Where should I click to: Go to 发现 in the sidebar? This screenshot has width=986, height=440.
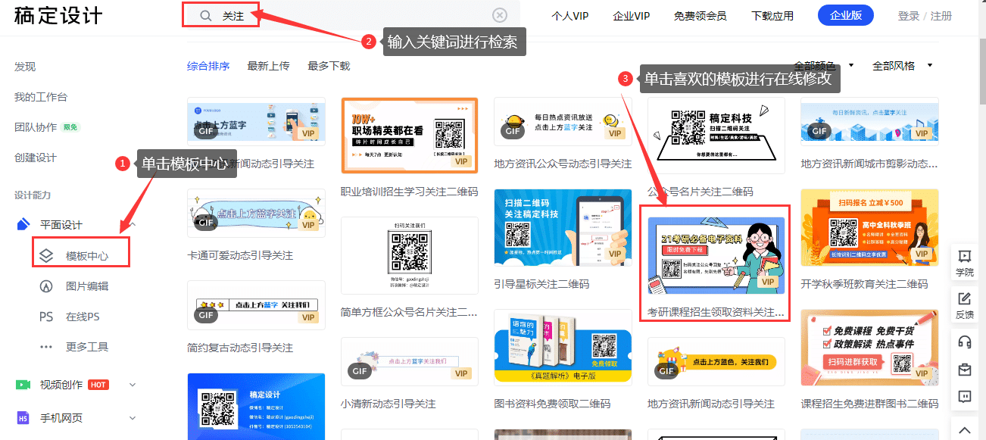click(25, 67)
